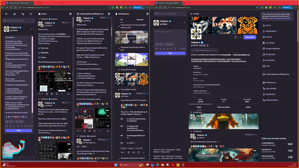
Task: Add a content warning in the profile-page composer
Action: point(164,49)
